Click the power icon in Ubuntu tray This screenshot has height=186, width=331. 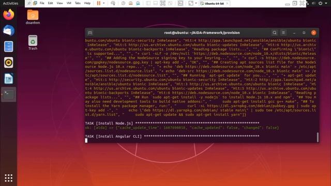click(321, 3)
